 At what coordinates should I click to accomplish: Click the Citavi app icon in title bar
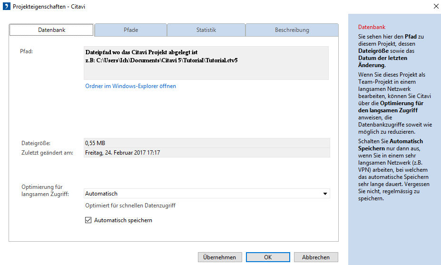tap(7, 6)
